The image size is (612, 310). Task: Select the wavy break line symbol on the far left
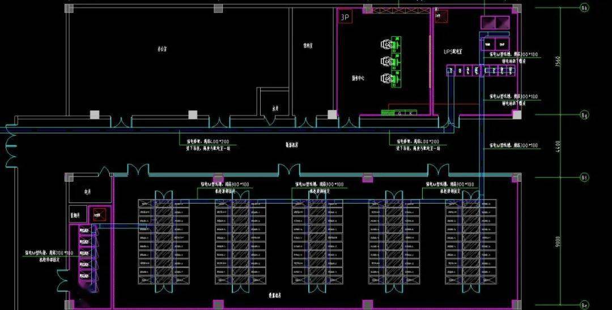pos(11,146)
